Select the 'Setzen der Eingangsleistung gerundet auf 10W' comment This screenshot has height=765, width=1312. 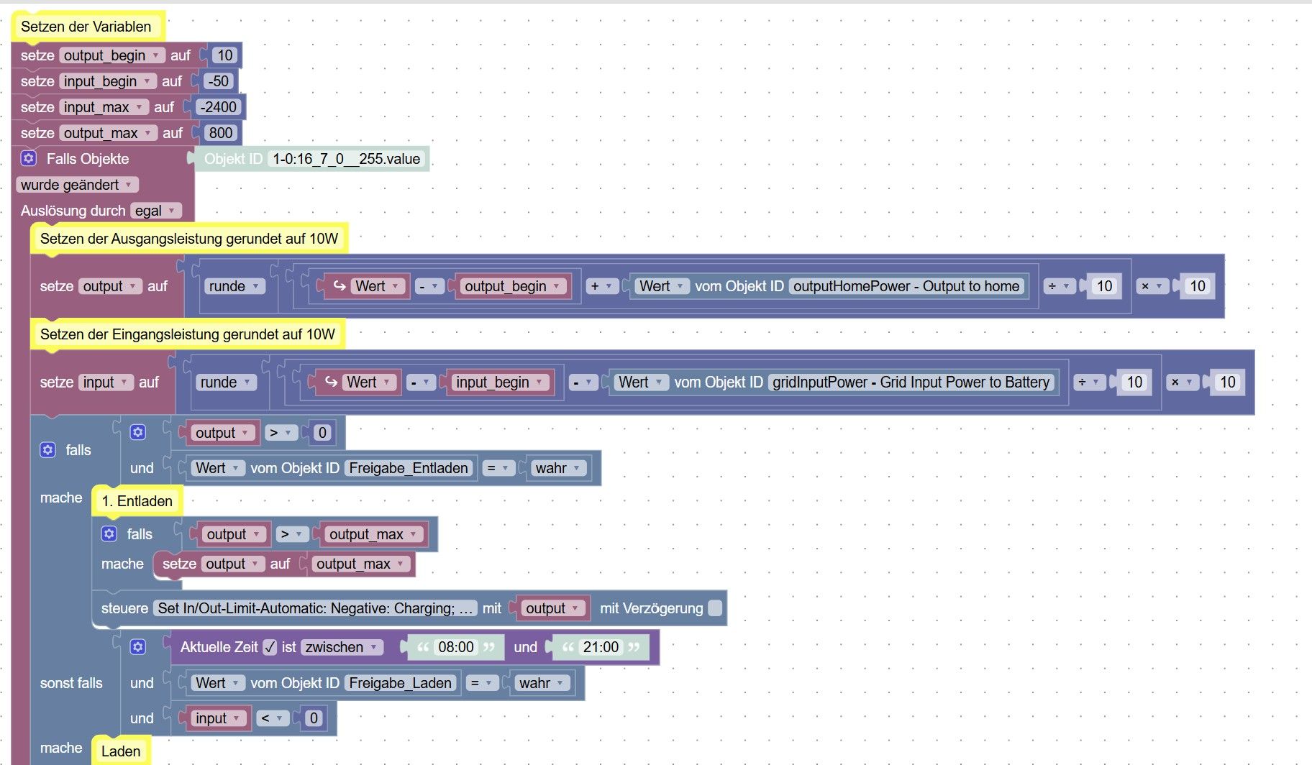pos(188,334)
